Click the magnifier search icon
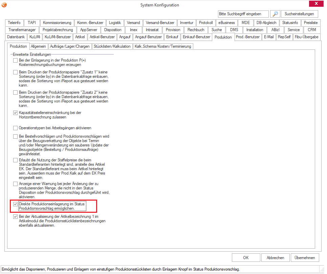This screenshot has height=274, width=327. [x=276, y=14]
